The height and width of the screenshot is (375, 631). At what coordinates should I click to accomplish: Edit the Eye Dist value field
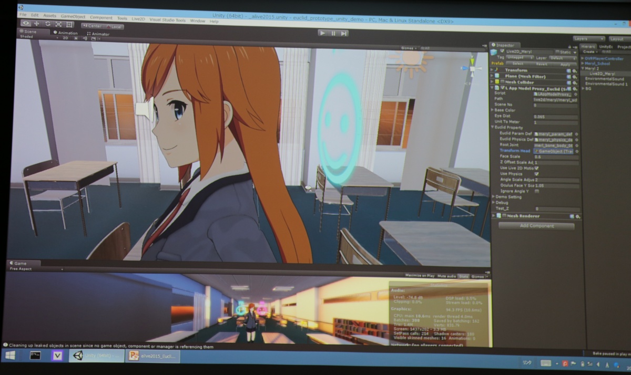click(x=555, y=117)
